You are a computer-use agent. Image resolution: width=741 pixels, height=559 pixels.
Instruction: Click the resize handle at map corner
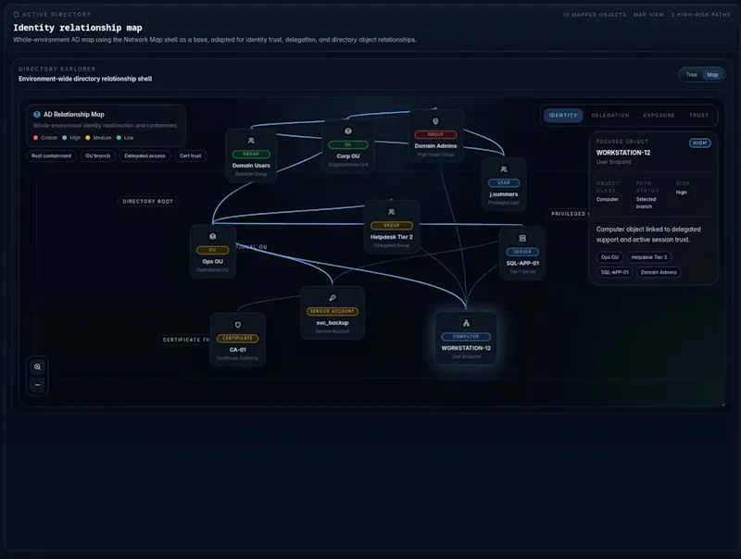tap(722, 404)
